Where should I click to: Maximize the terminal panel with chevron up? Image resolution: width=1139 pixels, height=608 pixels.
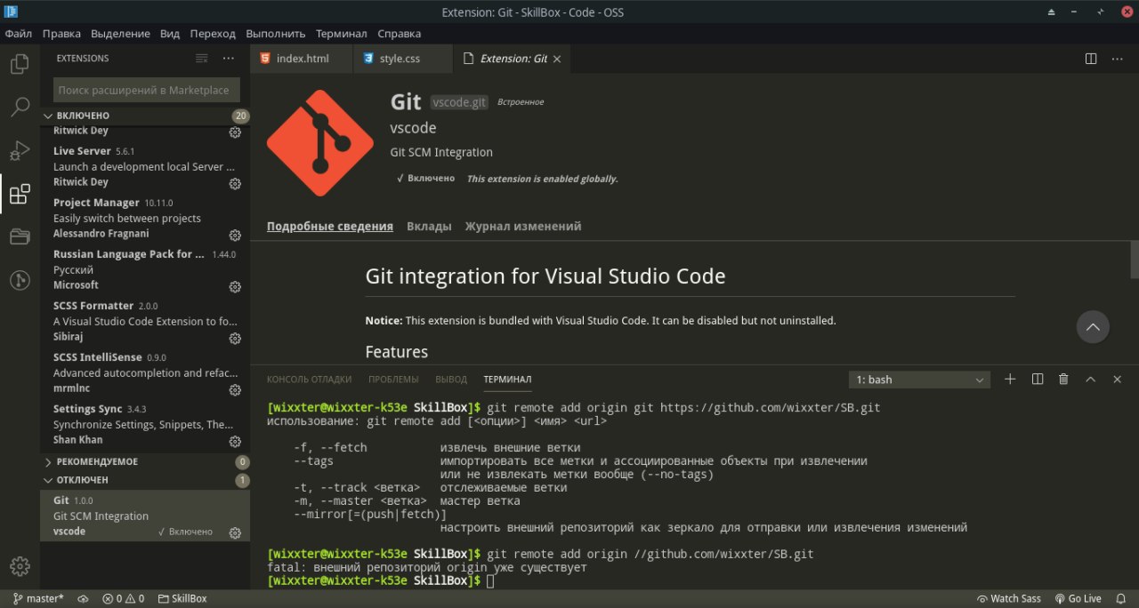click(x=1090, y=380)
